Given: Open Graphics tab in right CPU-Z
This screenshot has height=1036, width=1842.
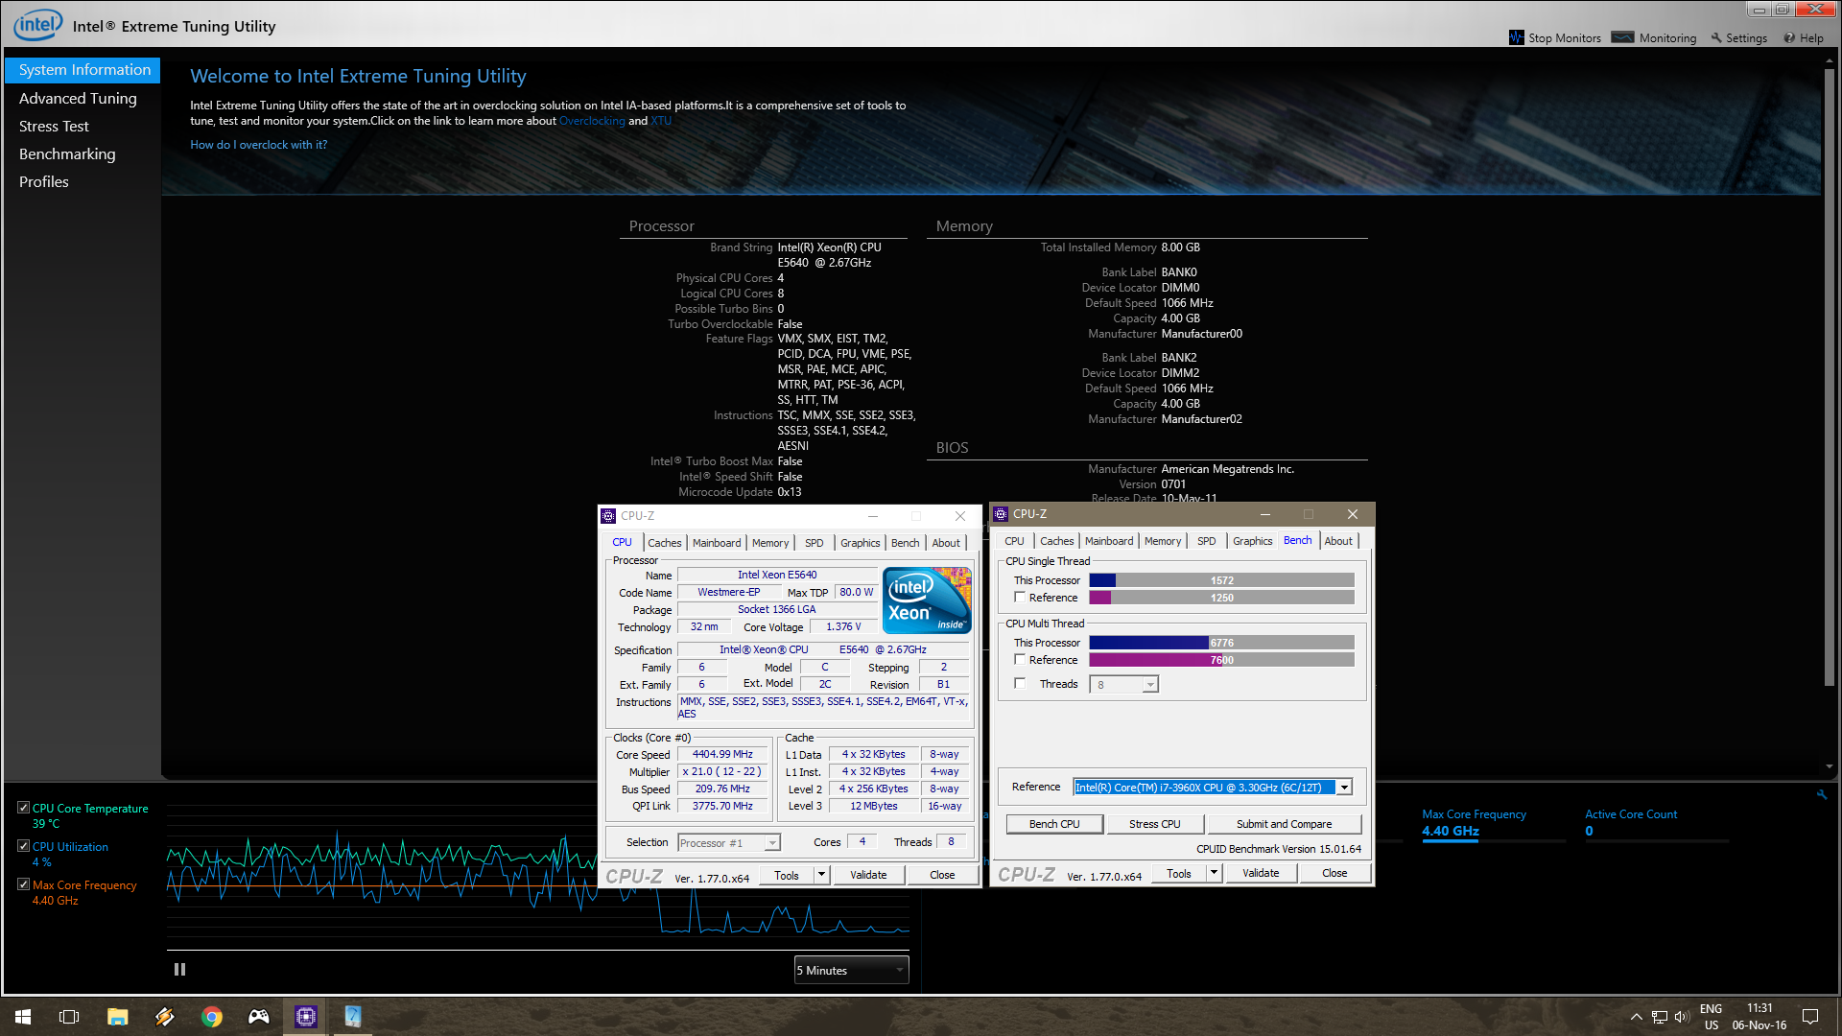Looking at the screenshot, I should coord(1252,541).
